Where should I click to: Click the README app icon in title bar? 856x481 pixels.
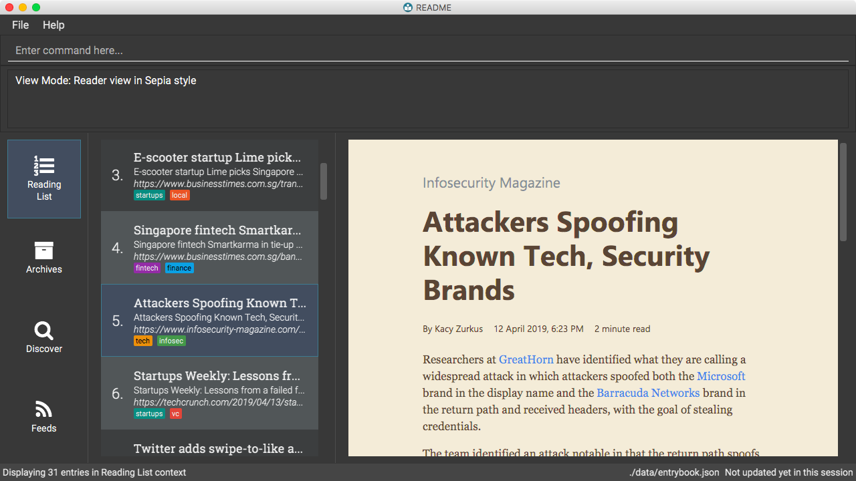[408, 7]
